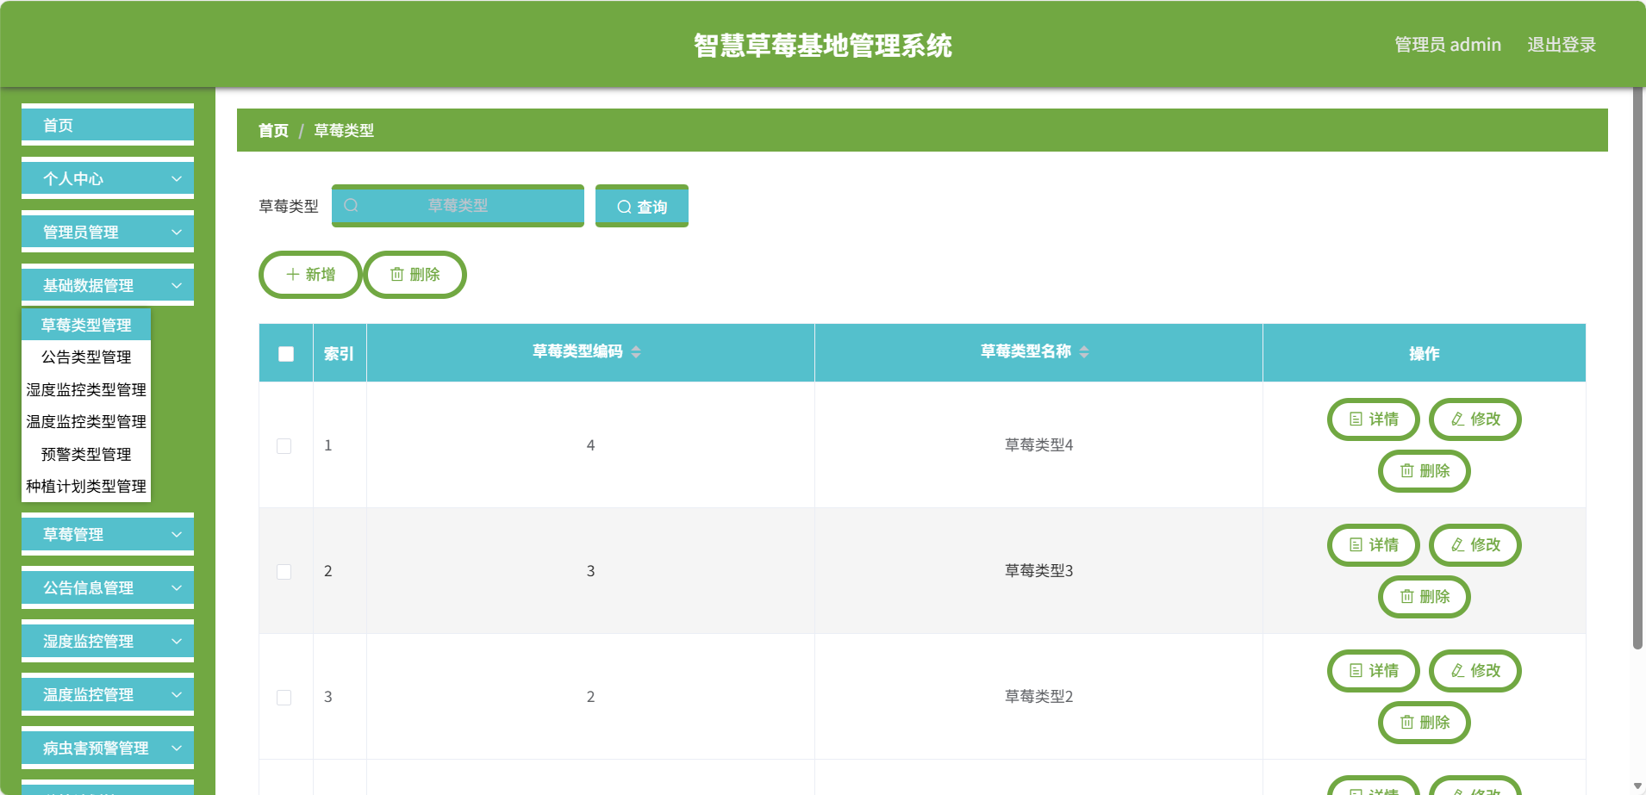Select 预警类型管理 in the submenu
1646x795 pixels.
(86, 454)
